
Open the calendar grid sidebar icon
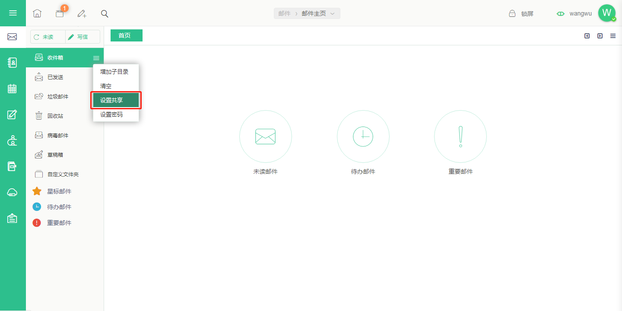(13, 89)
